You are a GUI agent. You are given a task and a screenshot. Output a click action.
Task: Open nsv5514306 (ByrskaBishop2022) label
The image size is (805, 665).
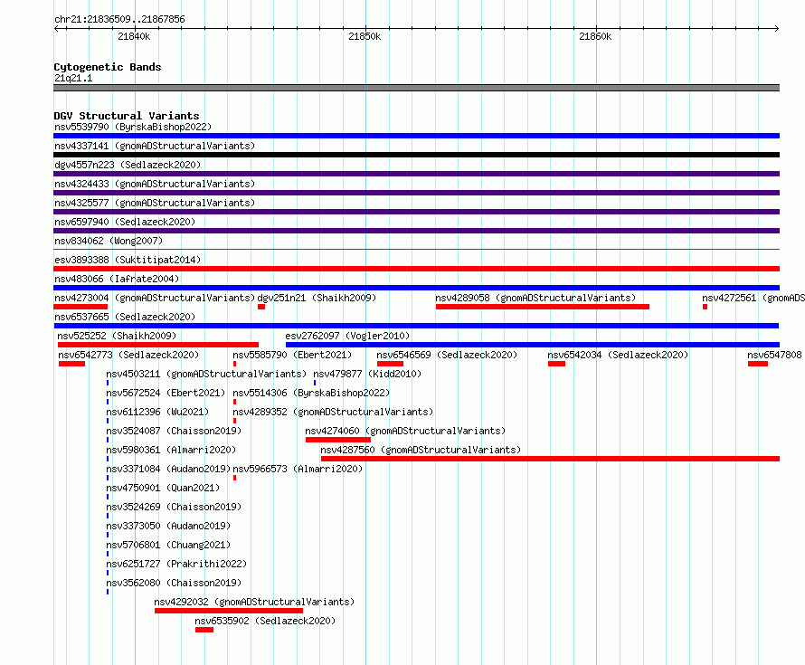(311, 393)
